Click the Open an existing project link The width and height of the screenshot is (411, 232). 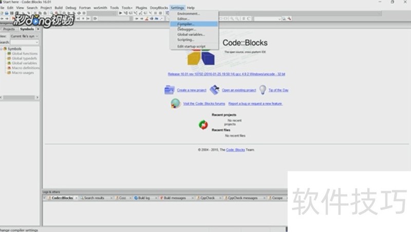pyautogui.click(x=239, y=90)
